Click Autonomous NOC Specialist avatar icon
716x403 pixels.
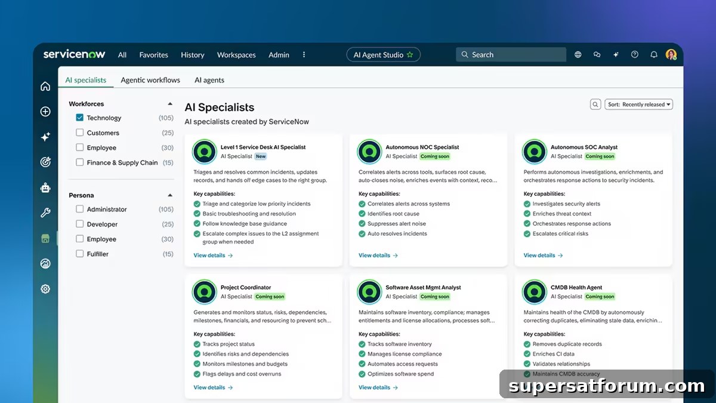click(x=369, y=152)
